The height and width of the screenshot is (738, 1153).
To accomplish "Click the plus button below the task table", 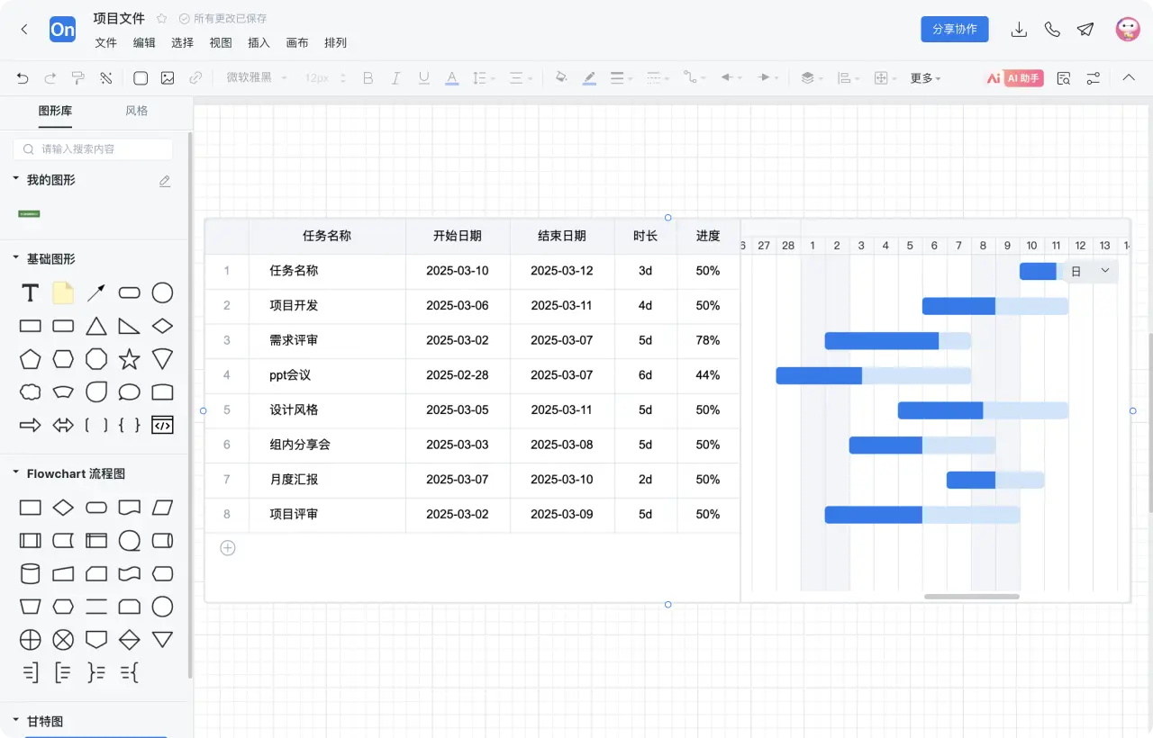I will 226,547.
